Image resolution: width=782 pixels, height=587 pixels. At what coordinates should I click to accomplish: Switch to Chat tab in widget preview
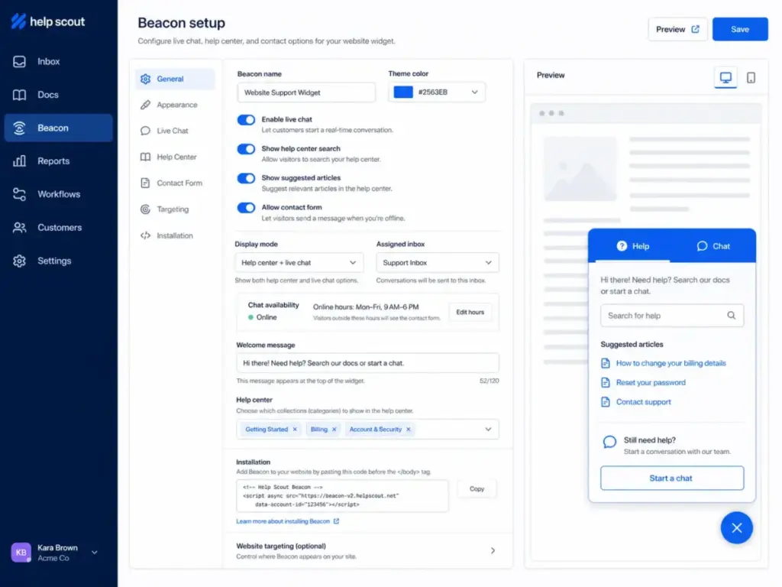pyautogui.click(x=713, y=246)
